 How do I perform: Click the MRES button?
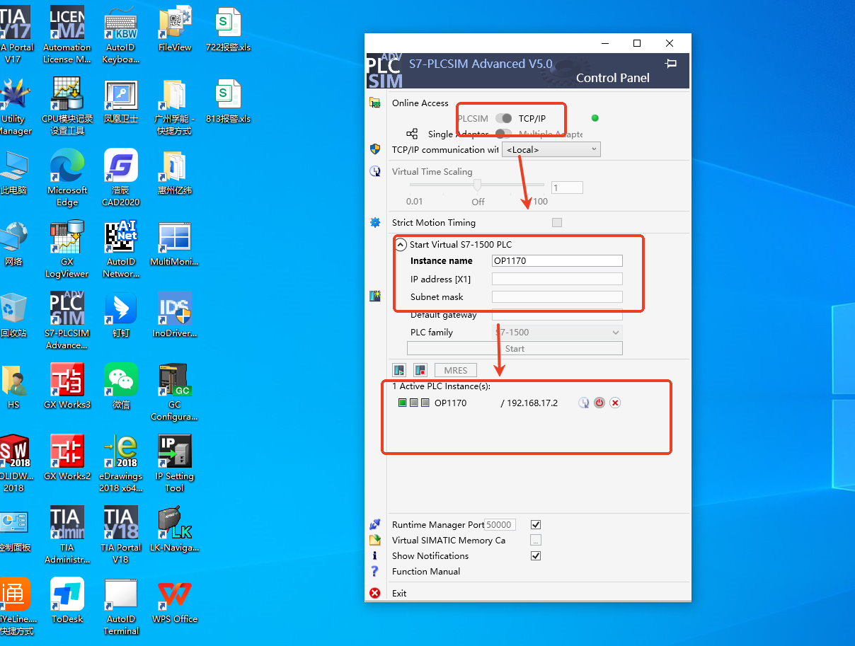click(x=456, y=370)
